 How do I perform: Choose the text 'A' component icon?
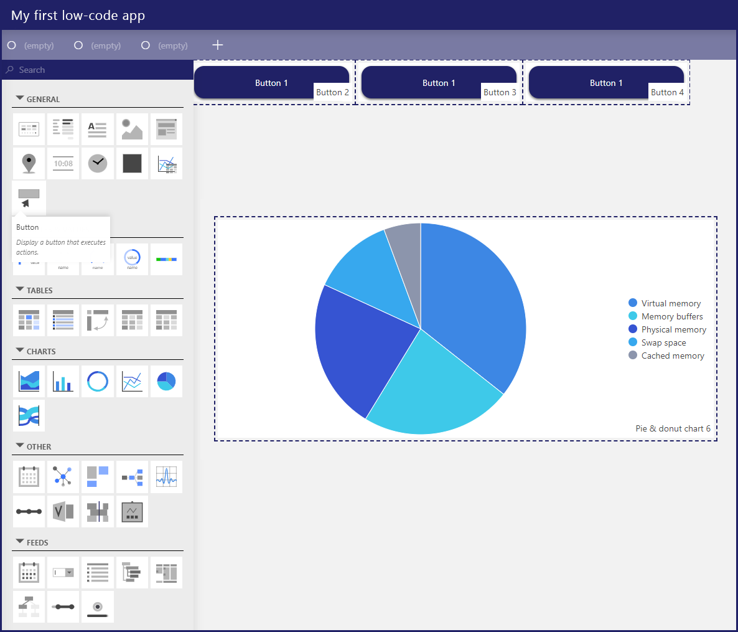coord(98,129)
